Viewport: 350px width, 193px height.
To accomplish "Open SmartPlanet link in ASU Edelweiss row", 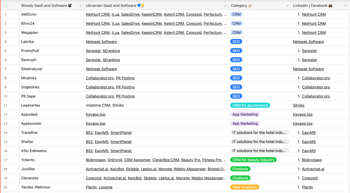I will [121, 151].
